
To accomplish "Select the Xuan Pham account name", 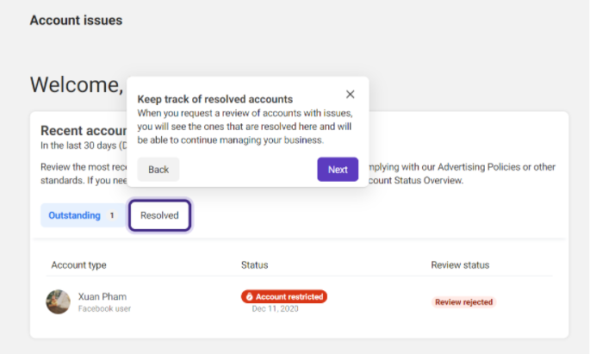I will pyautogui.click(x=102, y=296).
